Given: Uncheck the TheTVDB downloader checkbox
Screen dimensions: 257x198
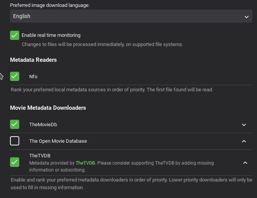Looking at the screenshot, I should tap(15, 162).
